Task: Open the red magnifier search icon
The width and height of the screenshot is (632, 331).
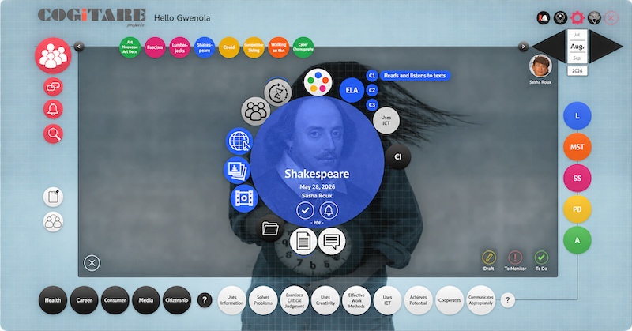Action: click(53, 134)
